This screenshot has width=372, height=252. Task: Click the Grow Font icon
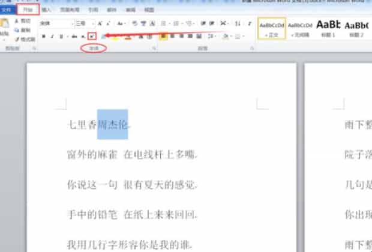[100, 23]
